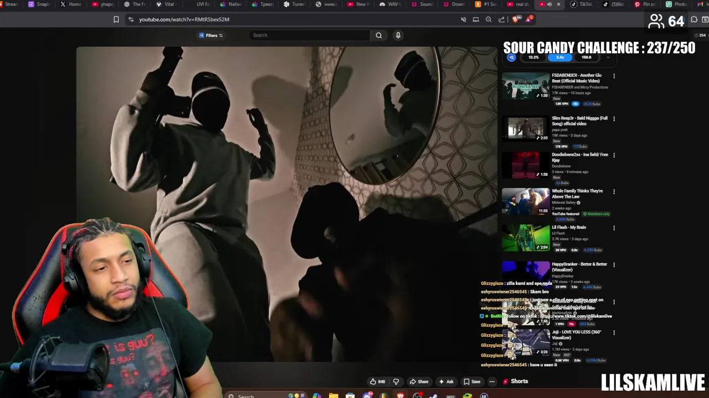Open the three-dot more actions button under video
The image size is (709, 398).
[492, 381]
